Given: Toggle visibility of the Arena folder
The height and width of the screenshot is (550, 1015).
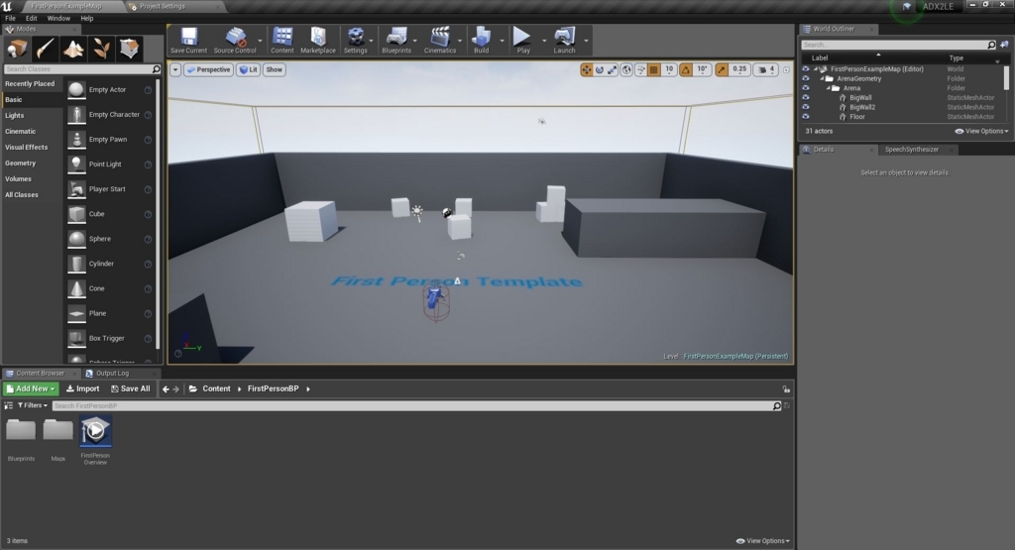Looking at the screenshot, I should coord(806,88).
